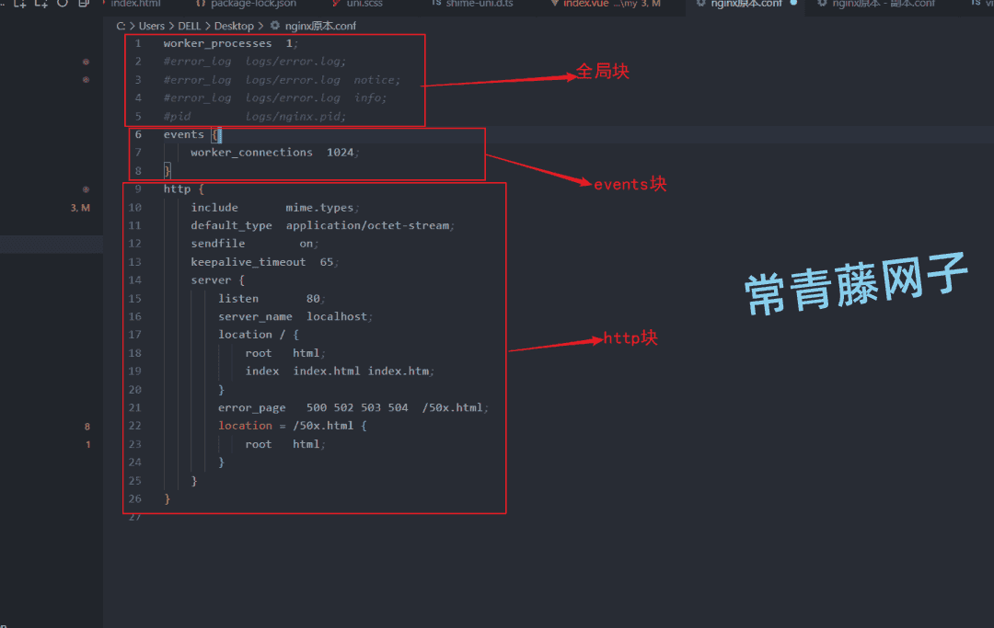The width and height of the screenshot is (994, 628).
Task: Click the highlighted selected row in sidebar
Action: coord(52,245)
